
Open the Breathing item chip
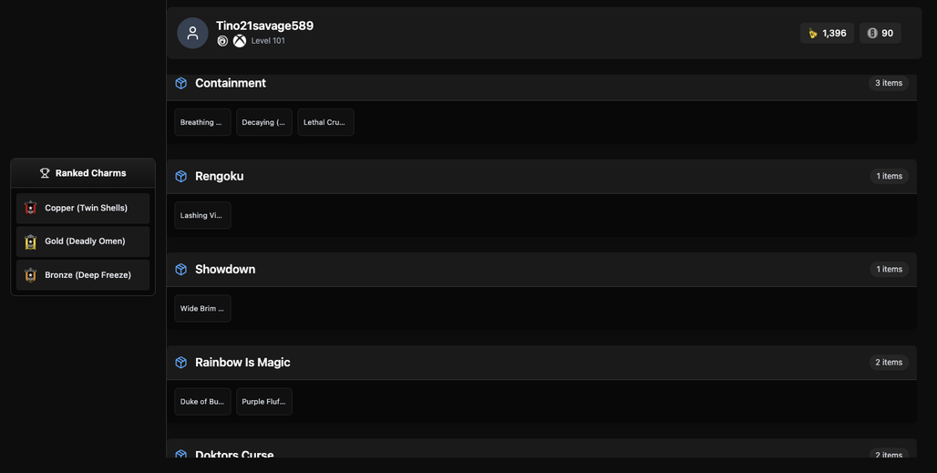(202, 122)
